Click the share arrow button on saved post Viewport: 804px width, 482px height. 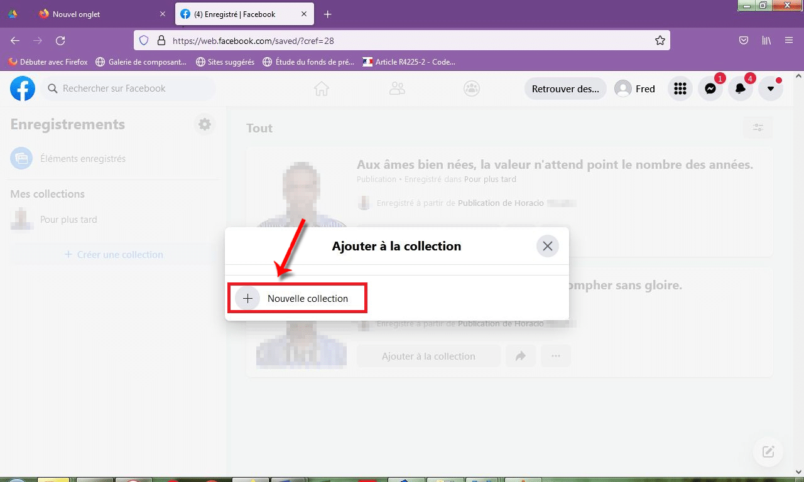coord(521,356)
